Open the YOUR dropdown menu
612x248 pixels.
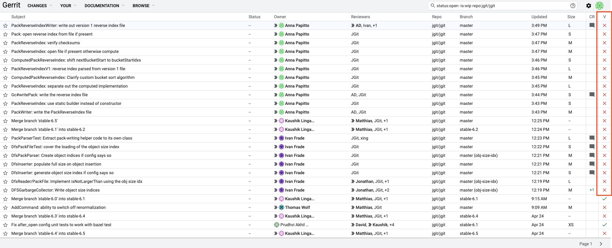68,6
